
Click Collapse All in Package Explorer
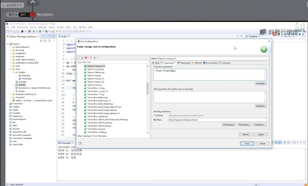[x=41, y=41]
